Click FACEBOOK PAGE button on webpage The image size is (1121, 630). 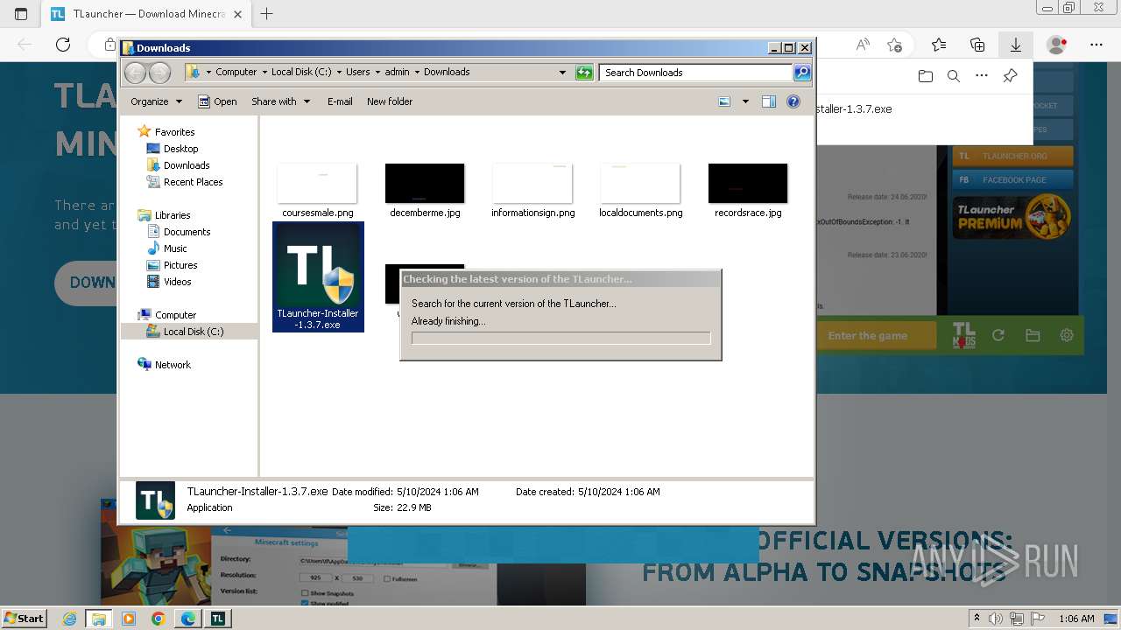(x=1012, y=179)
